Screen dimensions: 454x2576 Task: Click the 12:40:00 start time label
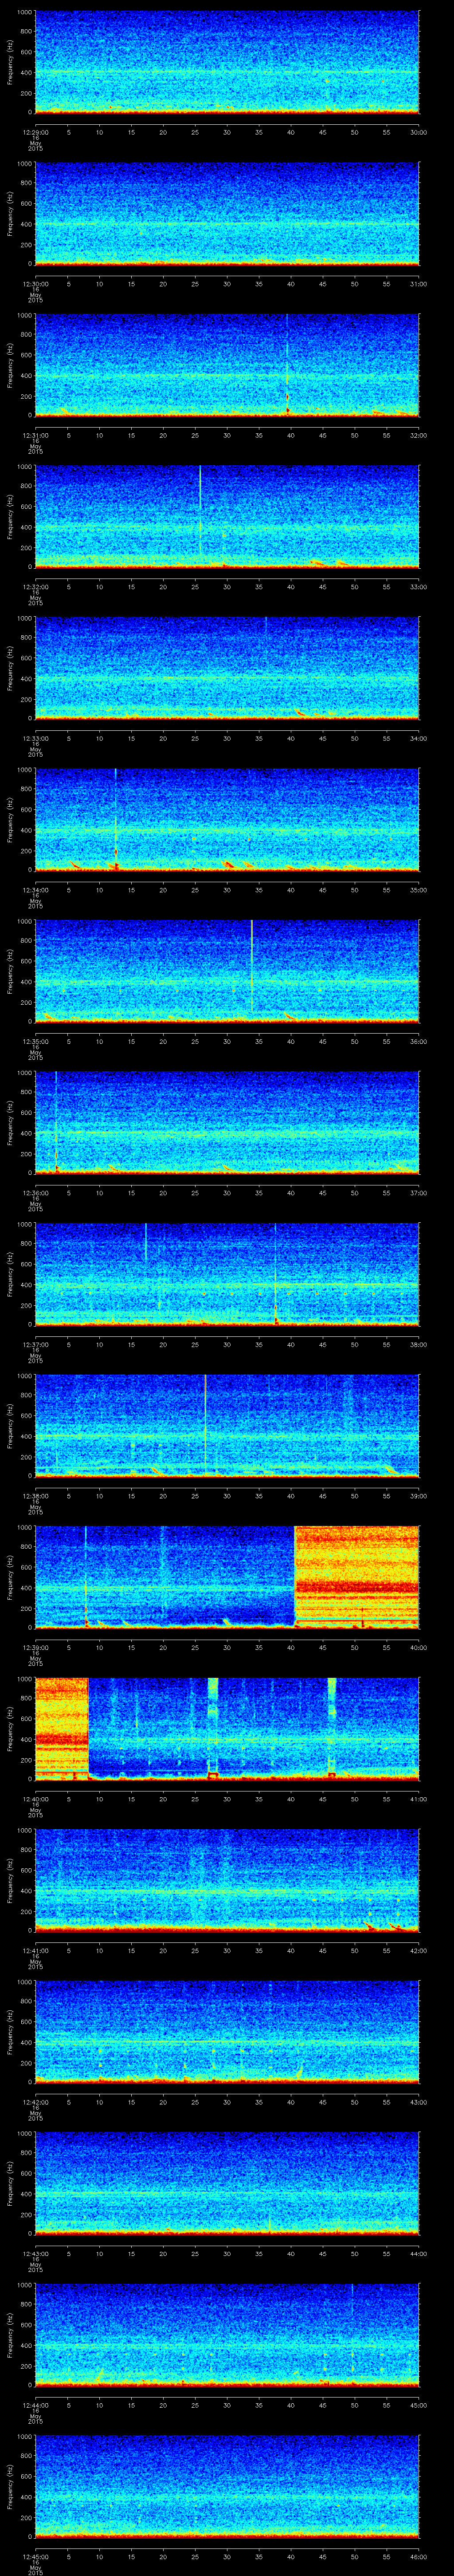(35, 1798)
